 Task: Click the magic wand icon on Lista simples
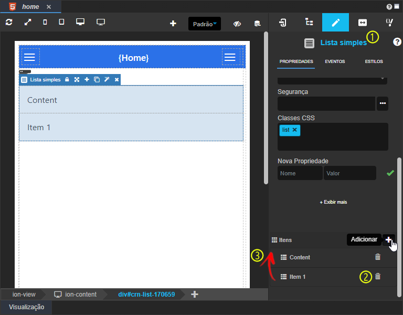coord(107,79)
